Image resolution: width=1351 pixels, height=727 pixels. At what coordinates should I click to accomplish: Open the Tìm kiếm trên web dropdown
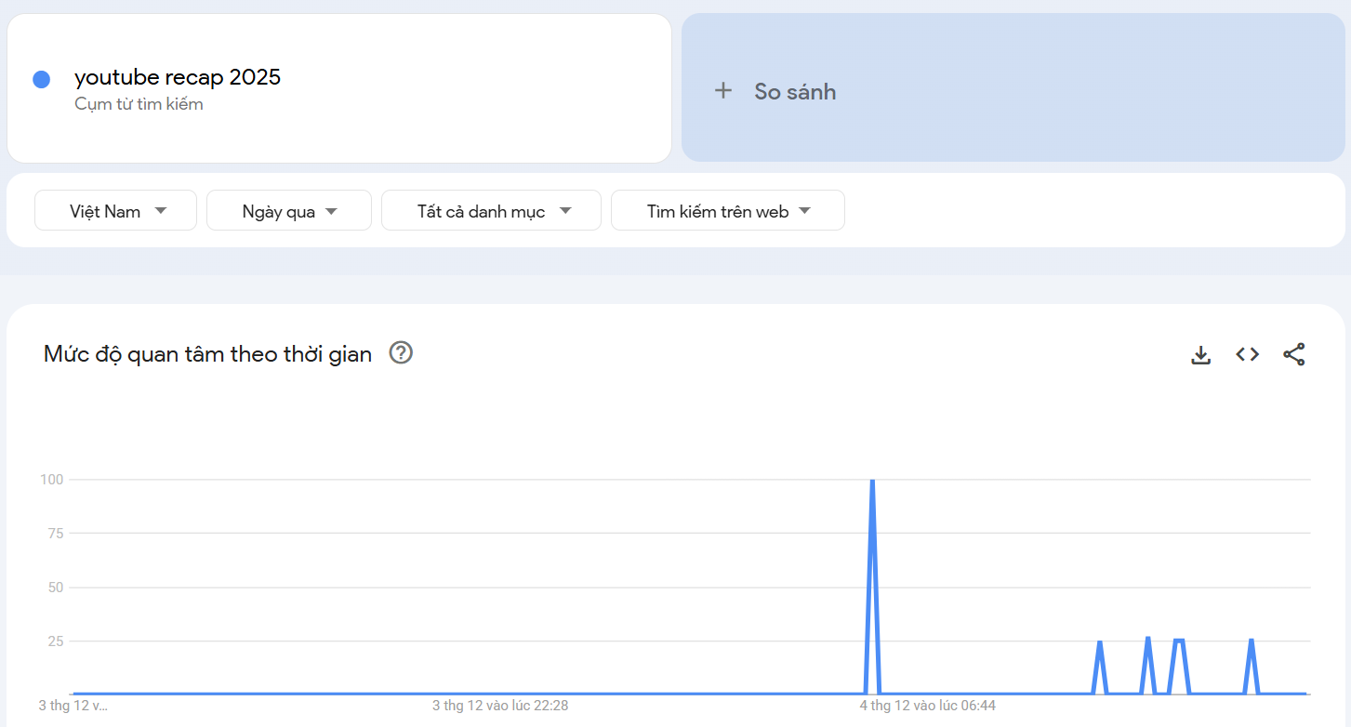click(x=727, y=210)
